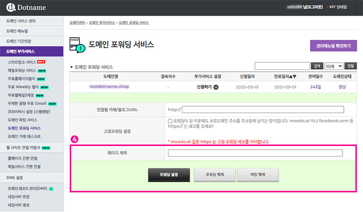
Task: Click the 만료일자 sort arrows
Action: coord(291,77)
